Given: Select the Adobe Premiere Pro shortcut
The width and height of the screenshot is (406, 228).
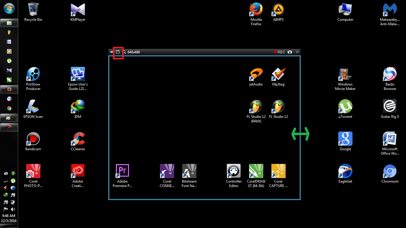Looking at the screenshot, I should tap(122, 176).
